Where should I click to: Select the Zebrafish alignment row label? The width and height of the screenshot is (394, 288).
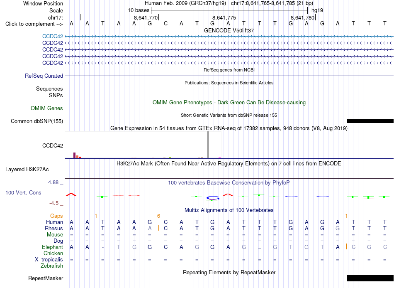tap(52, 266)
